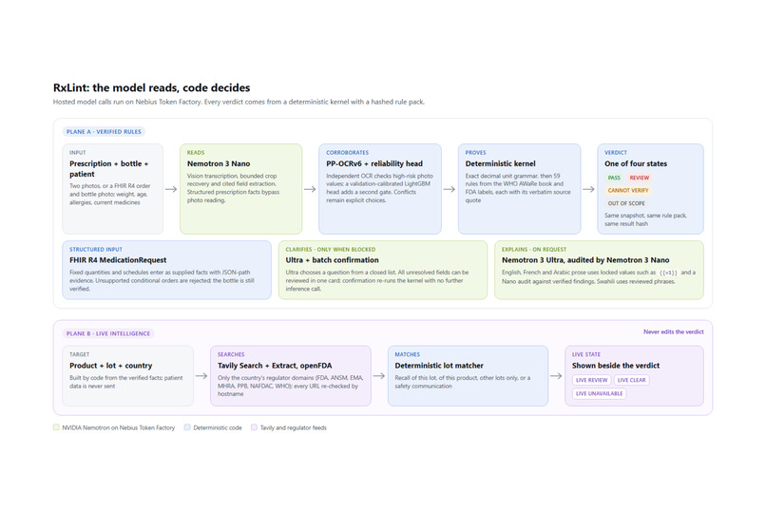
Task: Click the 'Built by code from the verified facts' description
Action: [x=126, y=382]
